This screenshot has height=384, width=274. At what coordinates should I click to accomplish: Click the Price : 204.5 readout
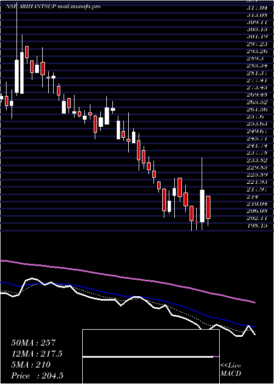click(38, 376)
